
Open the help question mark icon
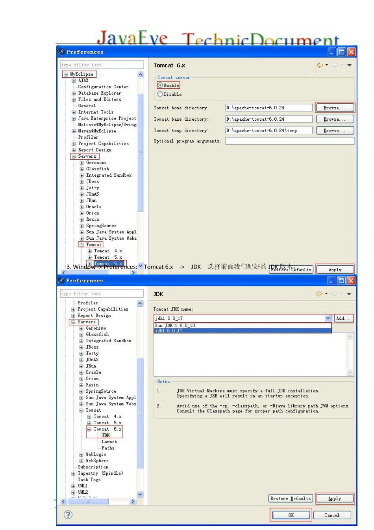tap(68, 515)
